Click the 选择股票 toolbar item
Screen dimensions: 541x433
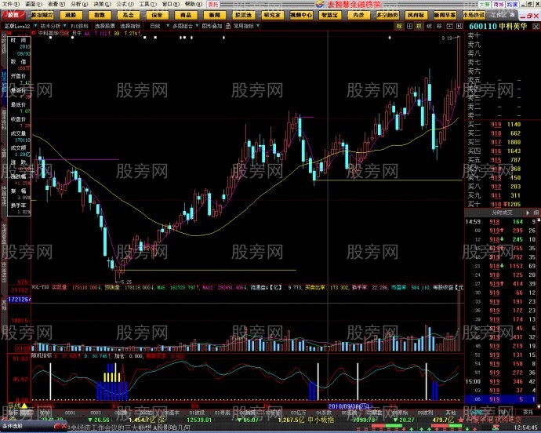click(105, 26)
